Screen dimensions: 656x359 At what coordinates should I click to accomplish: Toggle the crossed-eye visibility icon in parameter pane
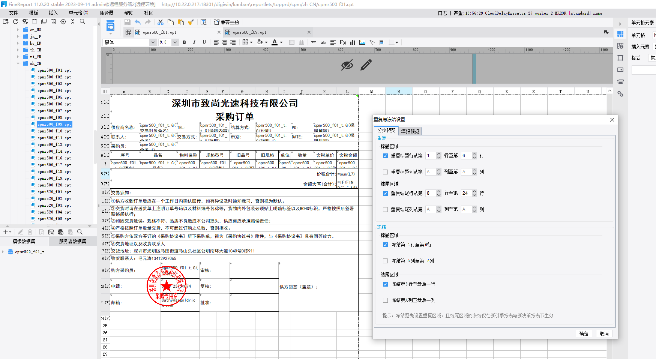tap(347, 65)
